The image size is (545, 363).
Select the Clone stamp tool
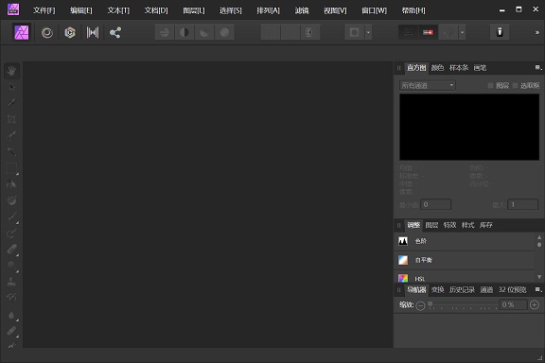click(11, 282)
